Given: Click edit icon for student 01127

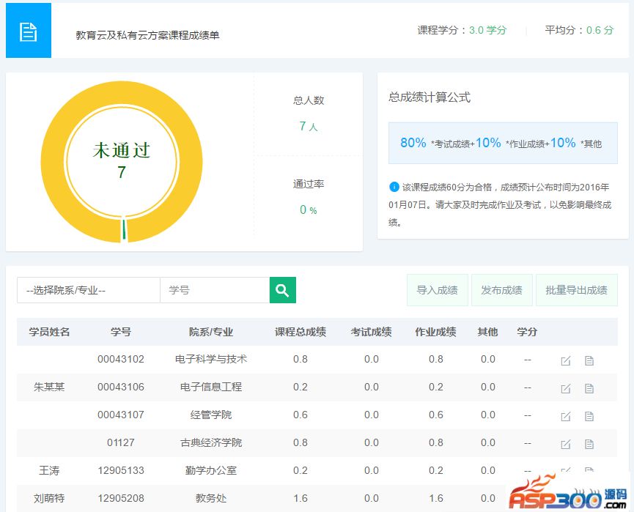Looking at the screenshot, I should point(565,444).
